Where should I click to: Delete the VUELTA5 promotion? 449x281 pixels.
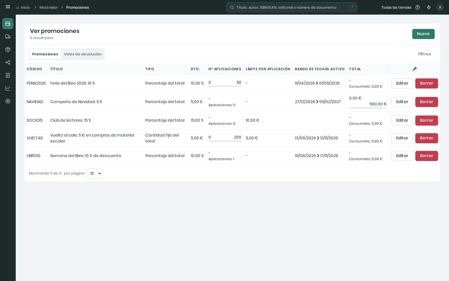[427, 138]
